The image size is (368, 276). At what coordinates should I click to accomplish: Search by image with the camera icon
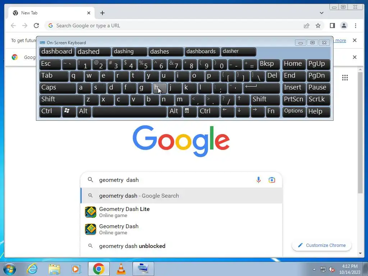coord(272,180)
